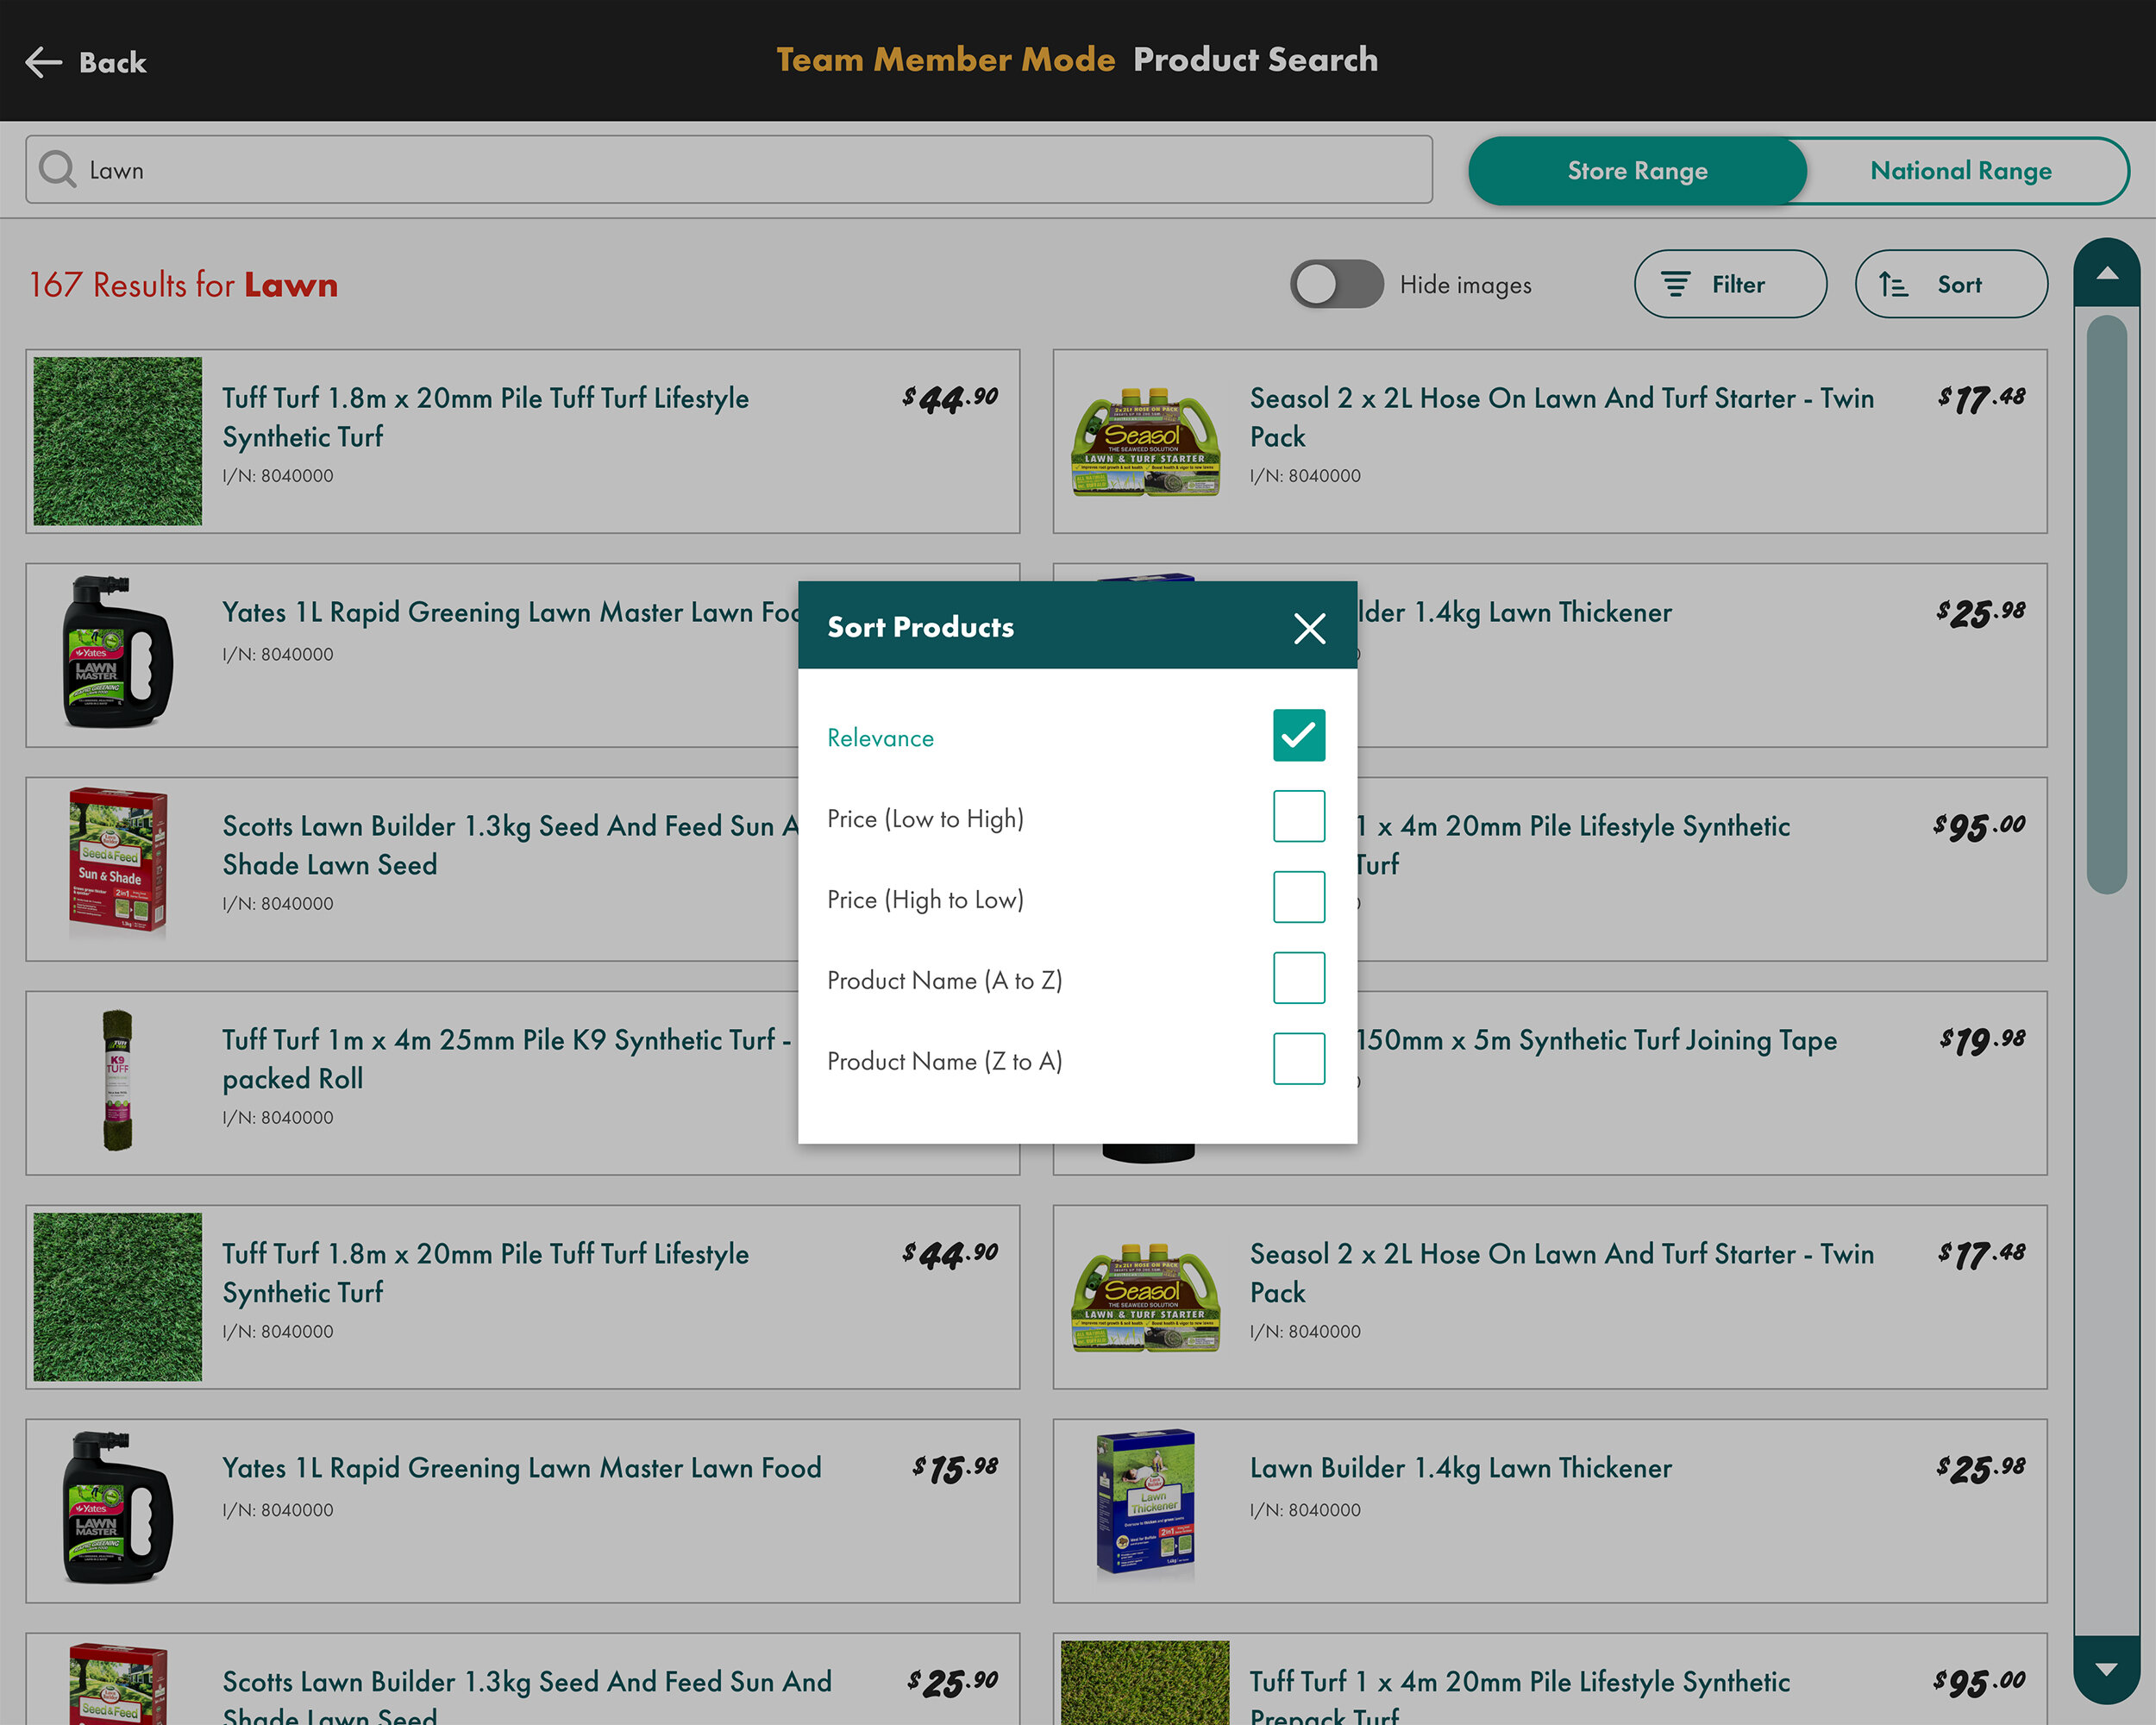Screen dimensions: 2156x1725
Task: Click the scroll up arrow button
Action: [x=2107, y=273]
